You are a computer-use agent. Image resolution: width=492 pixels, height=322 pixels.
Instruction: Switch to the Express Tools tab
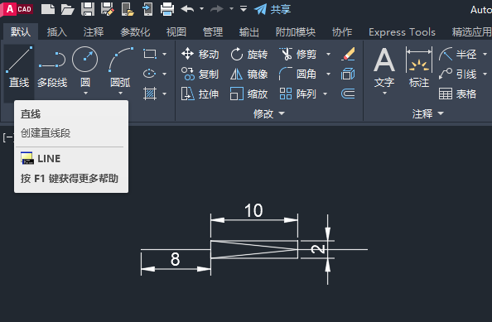tap(402, 32)
